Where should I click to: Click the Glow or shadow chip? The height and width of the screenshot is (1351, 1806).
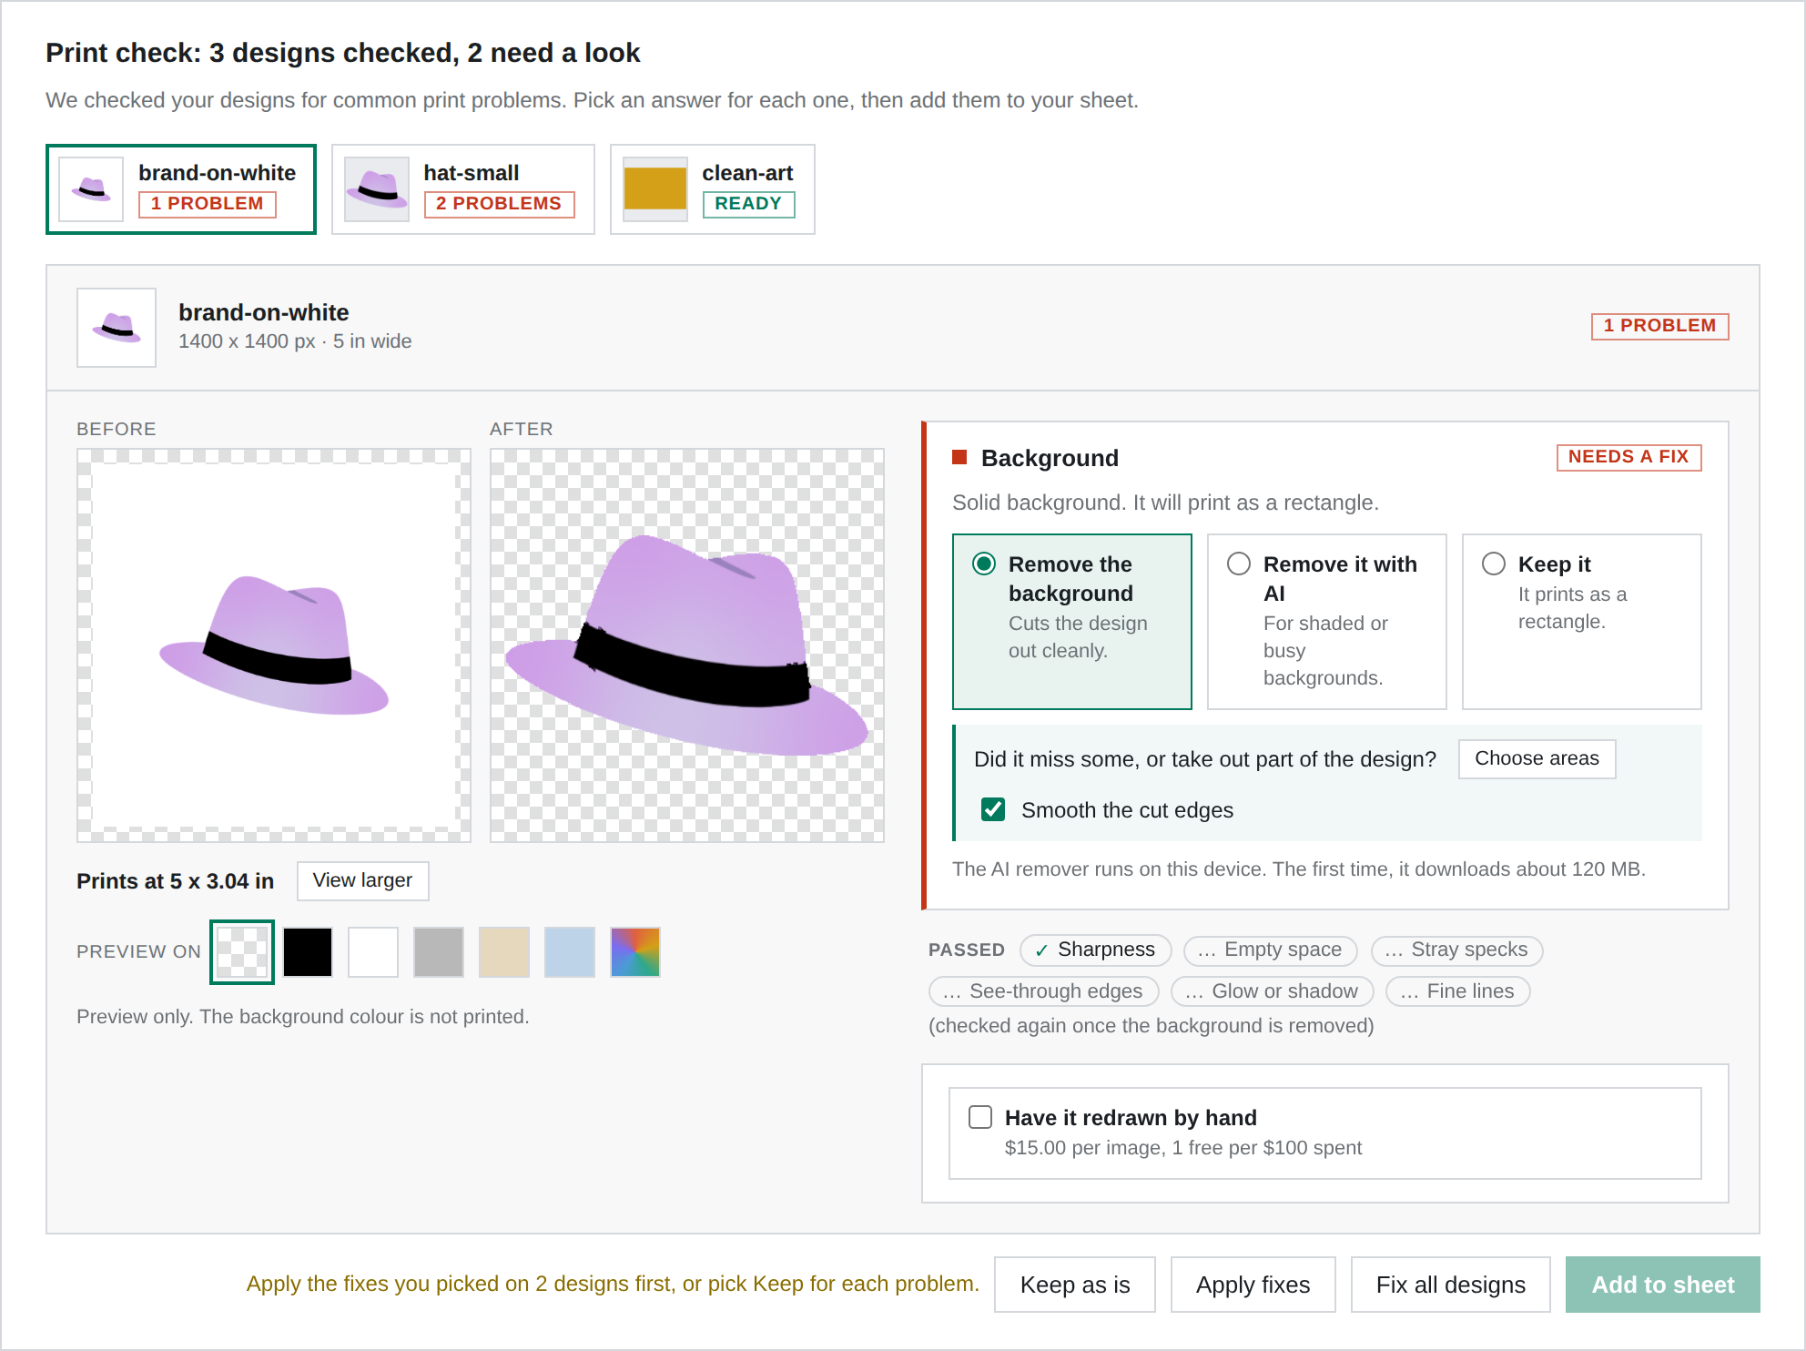1273,991
